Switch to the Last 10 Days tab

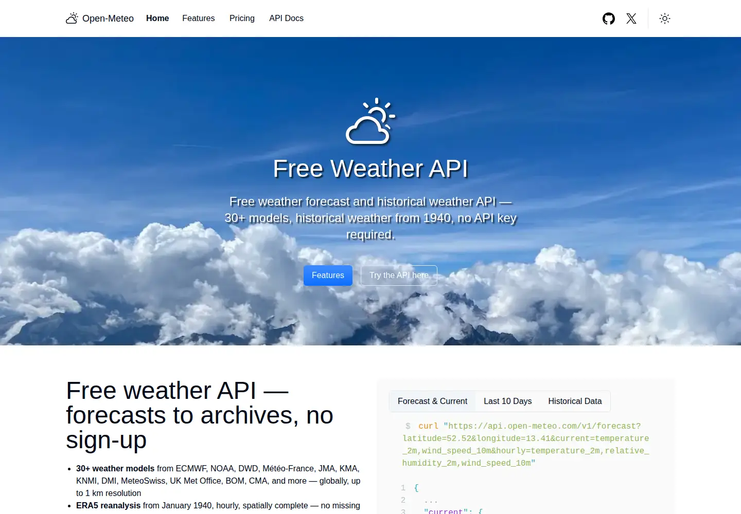click(507, 401)
